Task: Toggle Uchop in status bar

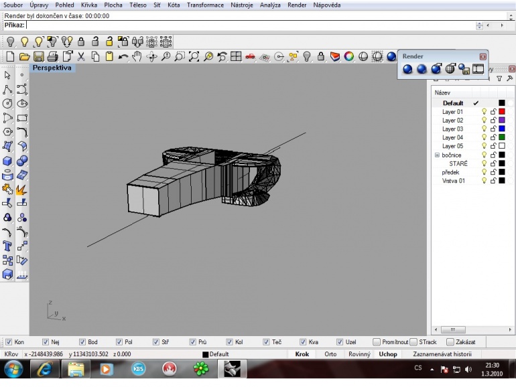Action: point(388,354)
